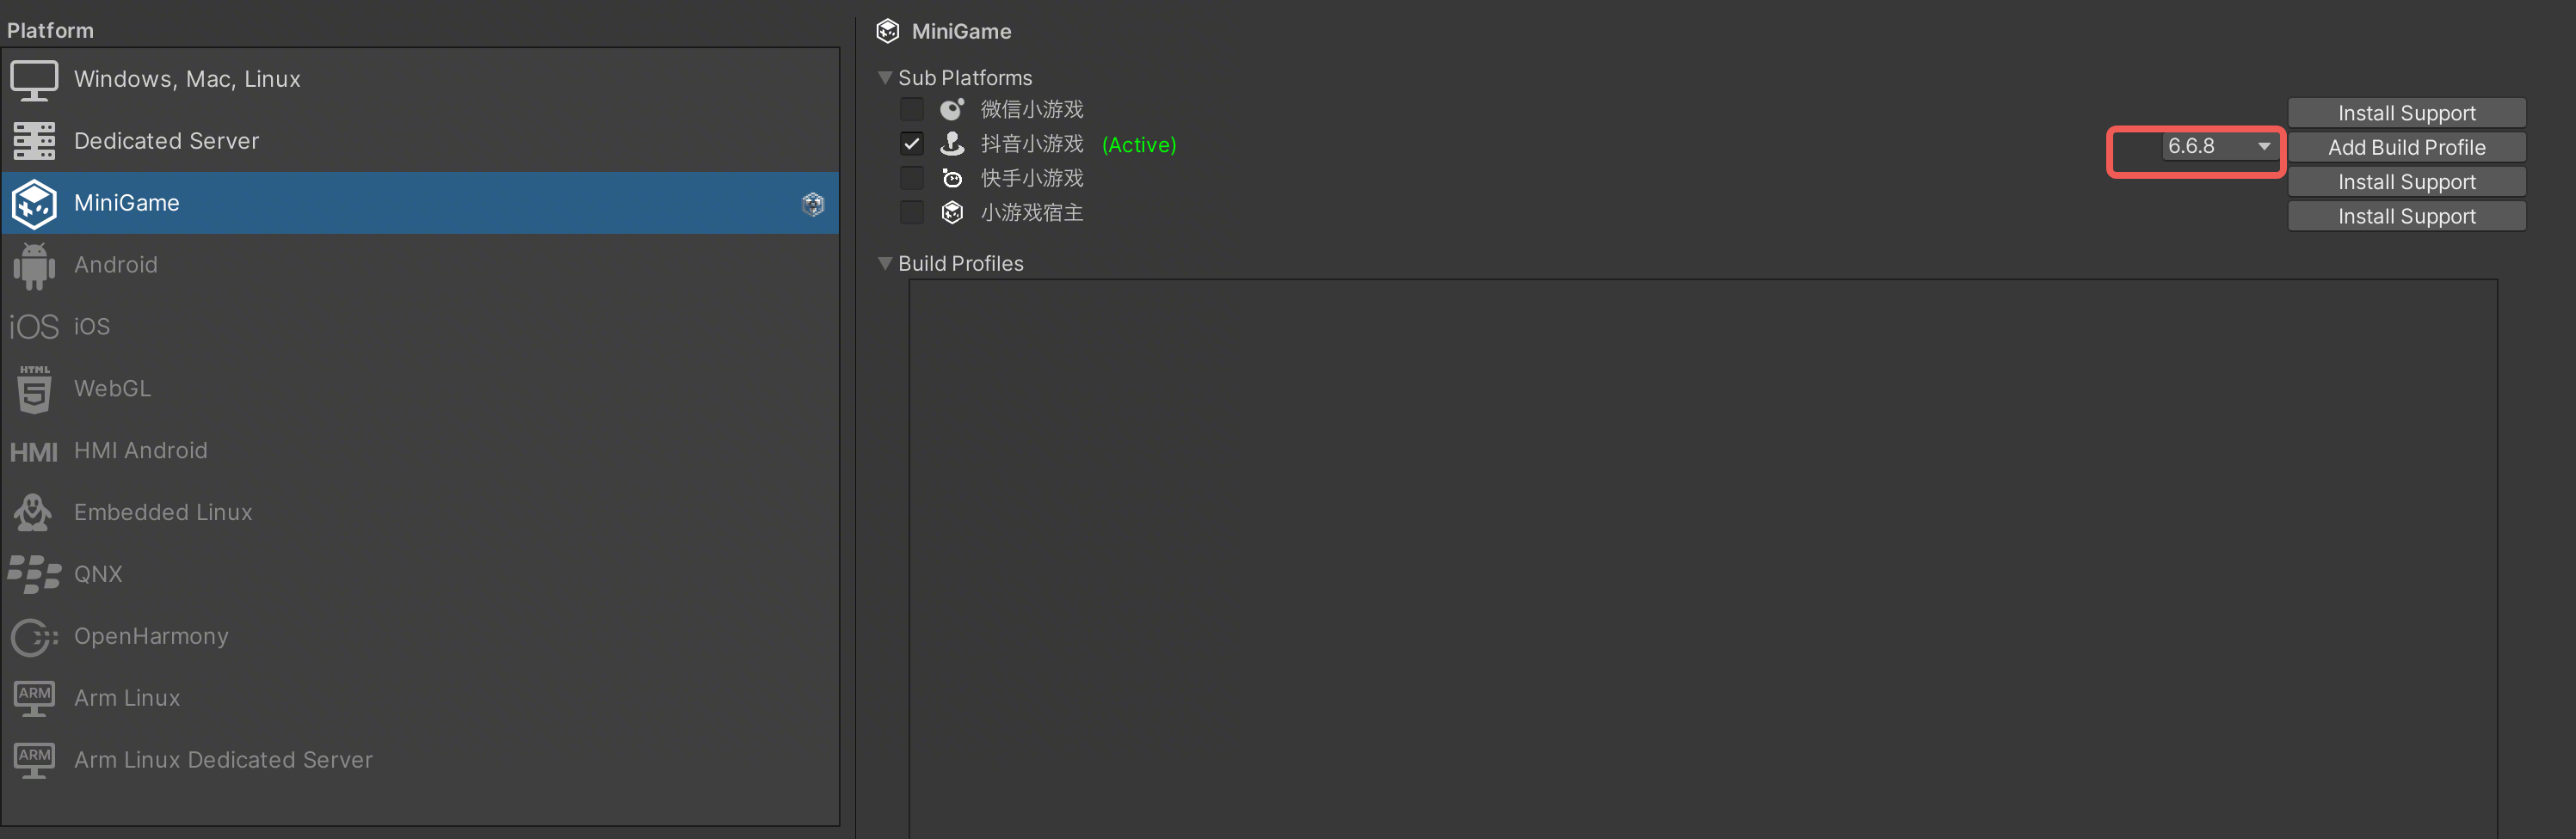Click the Add Build Profile button
The width and height of the screenshot is (2576, 839).
pyautogui.click(x=2405, y=148)
